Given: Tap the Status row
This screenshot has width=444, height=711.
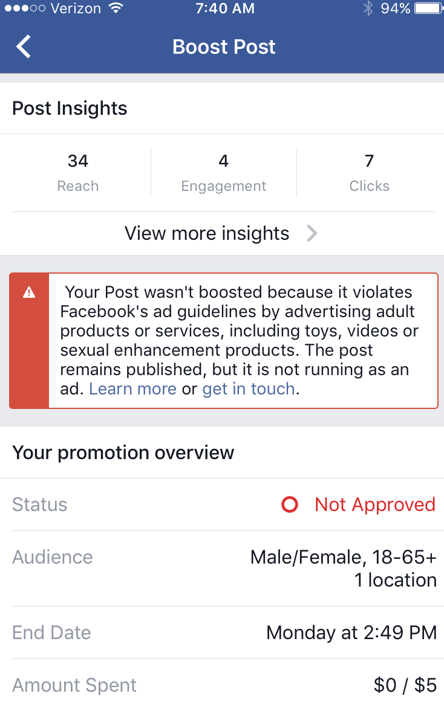Looking at the screenshot, I should 222,505.
